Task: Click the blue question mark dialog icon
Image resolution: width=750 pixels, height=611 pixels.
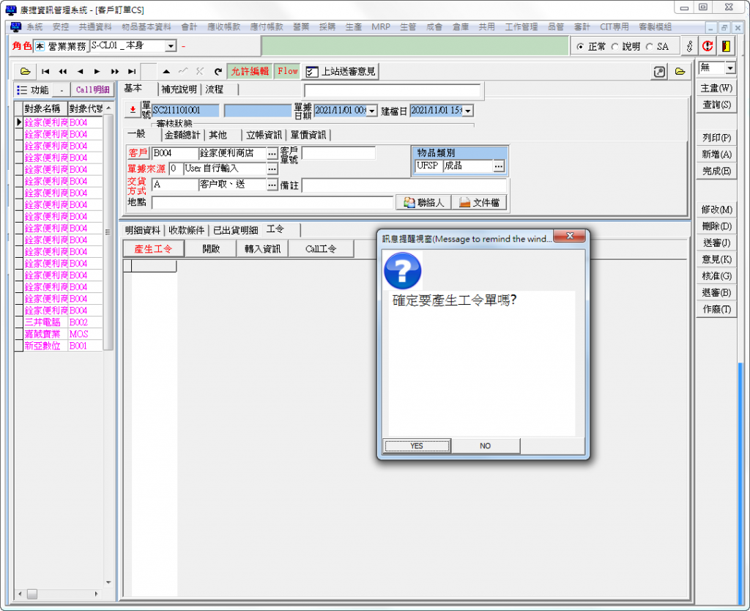Action: coord(402,270)
